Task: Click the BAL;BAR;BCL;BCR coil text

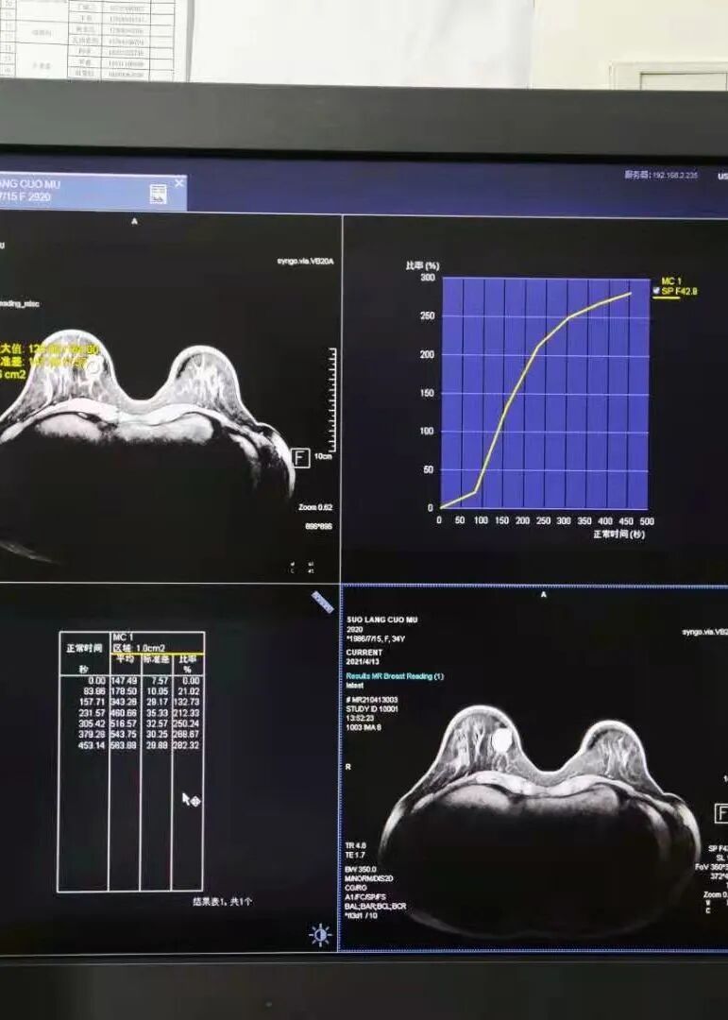Action: (376, 906)
